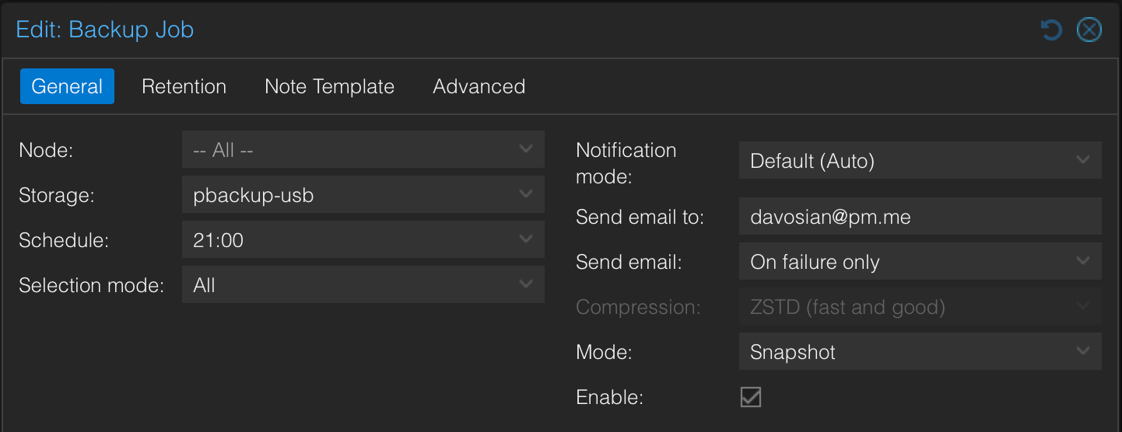Image resolution: width=1122 pixels, height=432 pixels.
Task: Click the Edit: Backup Job title
Action: (105, 30)
